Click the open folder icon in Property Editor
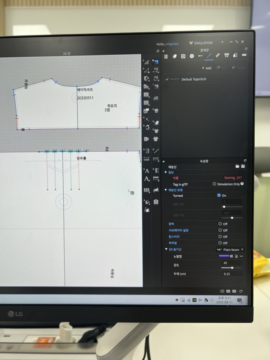This screenshot has width=270, height=360. [x=237, y=166]
